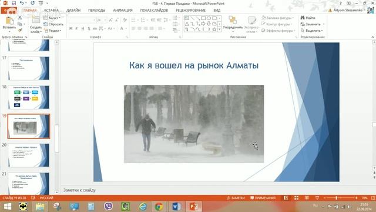This screenshot has height=212, width=376.
Task: Start slideshow from the status bar icon
Action: (317, 198)
